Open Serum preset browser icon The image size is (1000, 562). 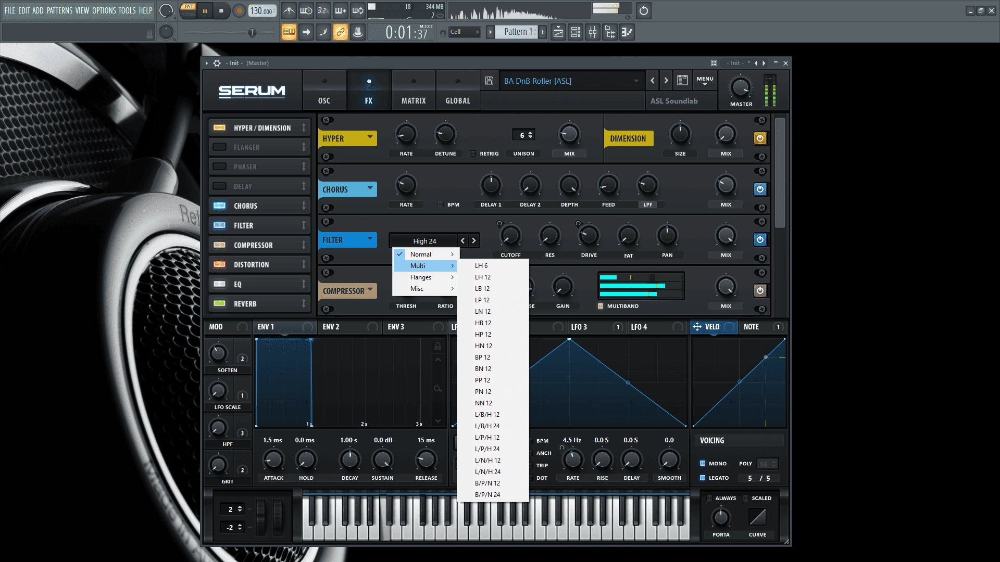[x=682, y=80]
